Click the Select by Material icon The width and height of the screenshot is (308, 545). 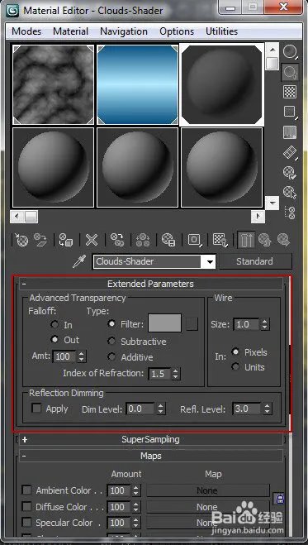[x=290, y=192]
